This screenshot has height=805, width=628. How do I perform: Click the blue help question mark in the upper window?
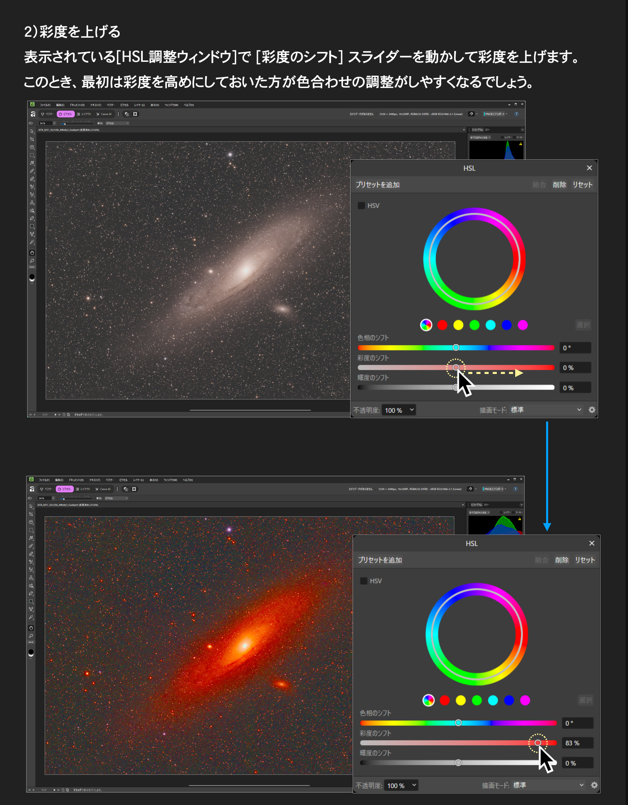pyautogui.click(x=516, y=114)
